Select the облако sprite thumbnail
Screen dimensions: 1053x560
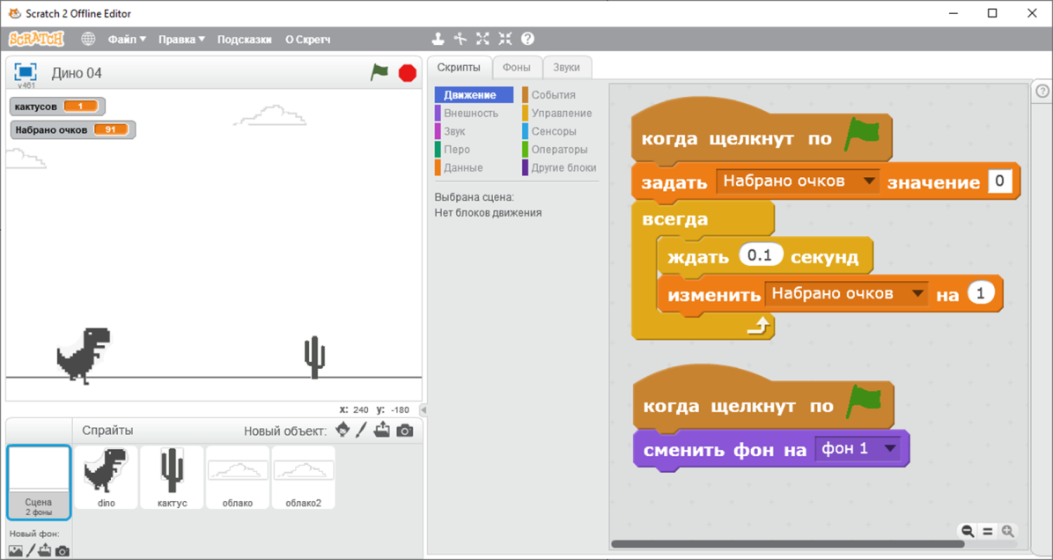coord(238,477)
